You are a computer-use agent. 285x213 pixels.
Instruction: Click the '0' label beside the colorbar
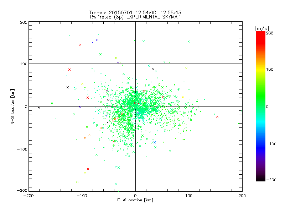[x=267, y=106]
